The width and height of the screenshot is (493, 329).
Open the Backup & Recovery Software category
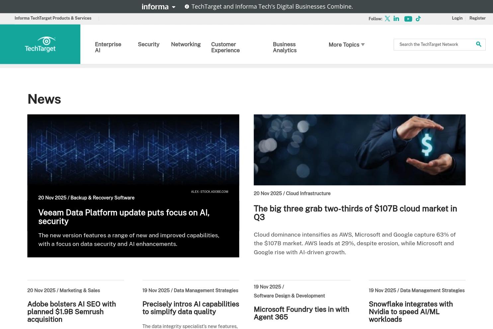coord(102,198)
